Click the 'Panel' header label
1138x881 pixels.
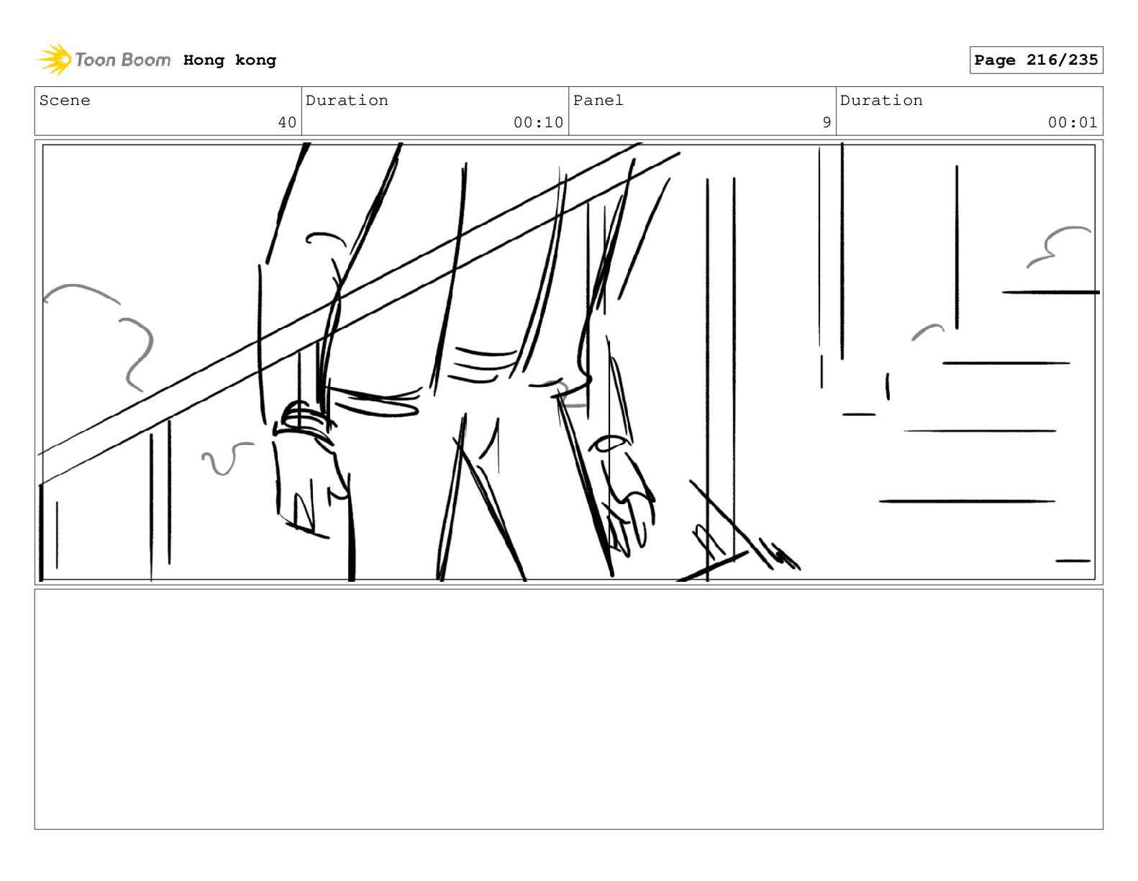click(x=598, y=101)
